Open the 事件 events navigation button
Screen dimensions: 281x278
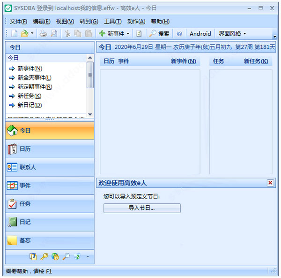50,185
